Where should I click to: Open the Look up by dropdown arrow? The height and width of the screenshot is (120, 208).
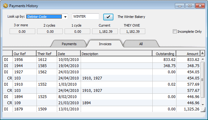click(x=65, y=17)
